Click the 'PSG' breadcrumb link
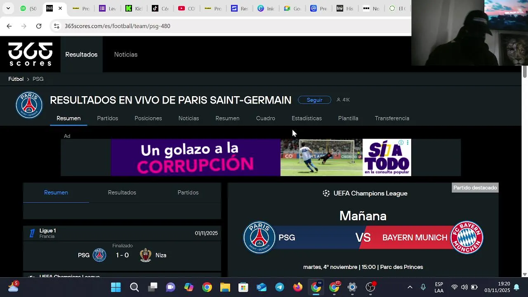Image resolution: width=528 pixels, height=297 pixels. pos(38,79)
